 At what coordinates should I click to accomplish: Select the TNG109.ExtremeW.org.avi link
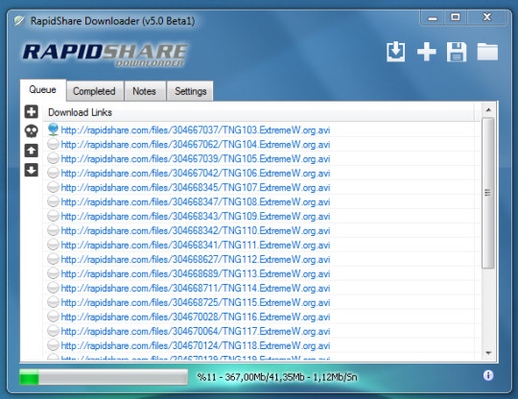196,217
